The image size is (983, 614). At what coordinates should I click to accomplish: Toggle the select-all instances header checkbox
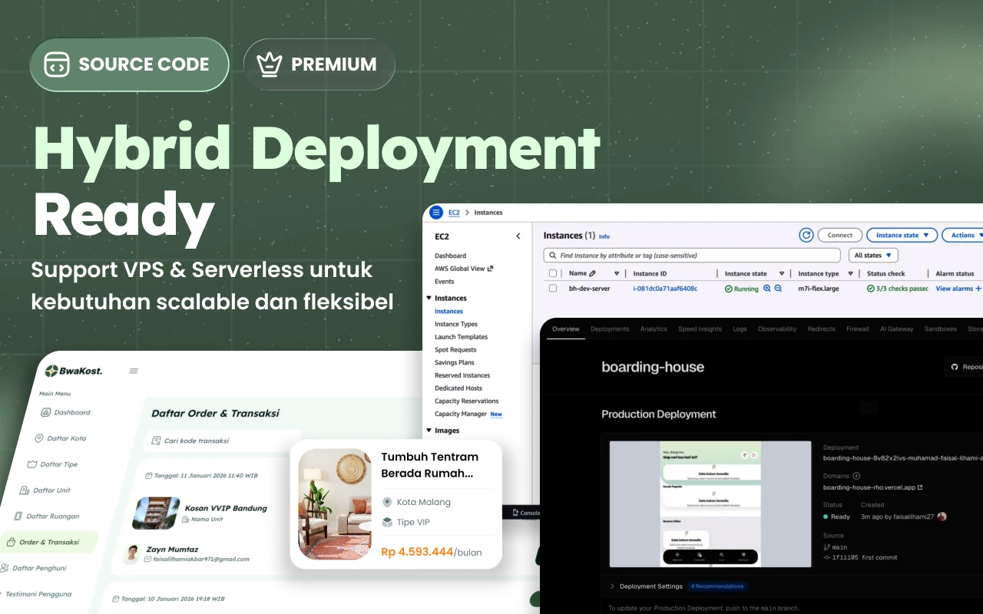(x=553, y=273)
